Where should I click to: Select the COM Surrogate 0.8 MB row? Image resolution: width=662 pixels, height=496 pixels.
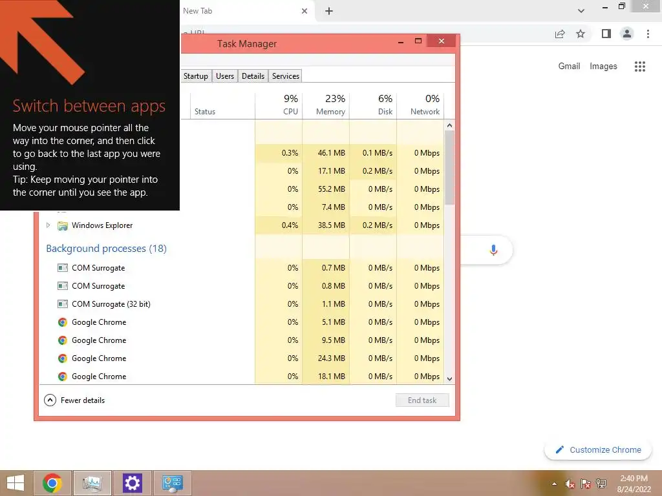point(242,286)
